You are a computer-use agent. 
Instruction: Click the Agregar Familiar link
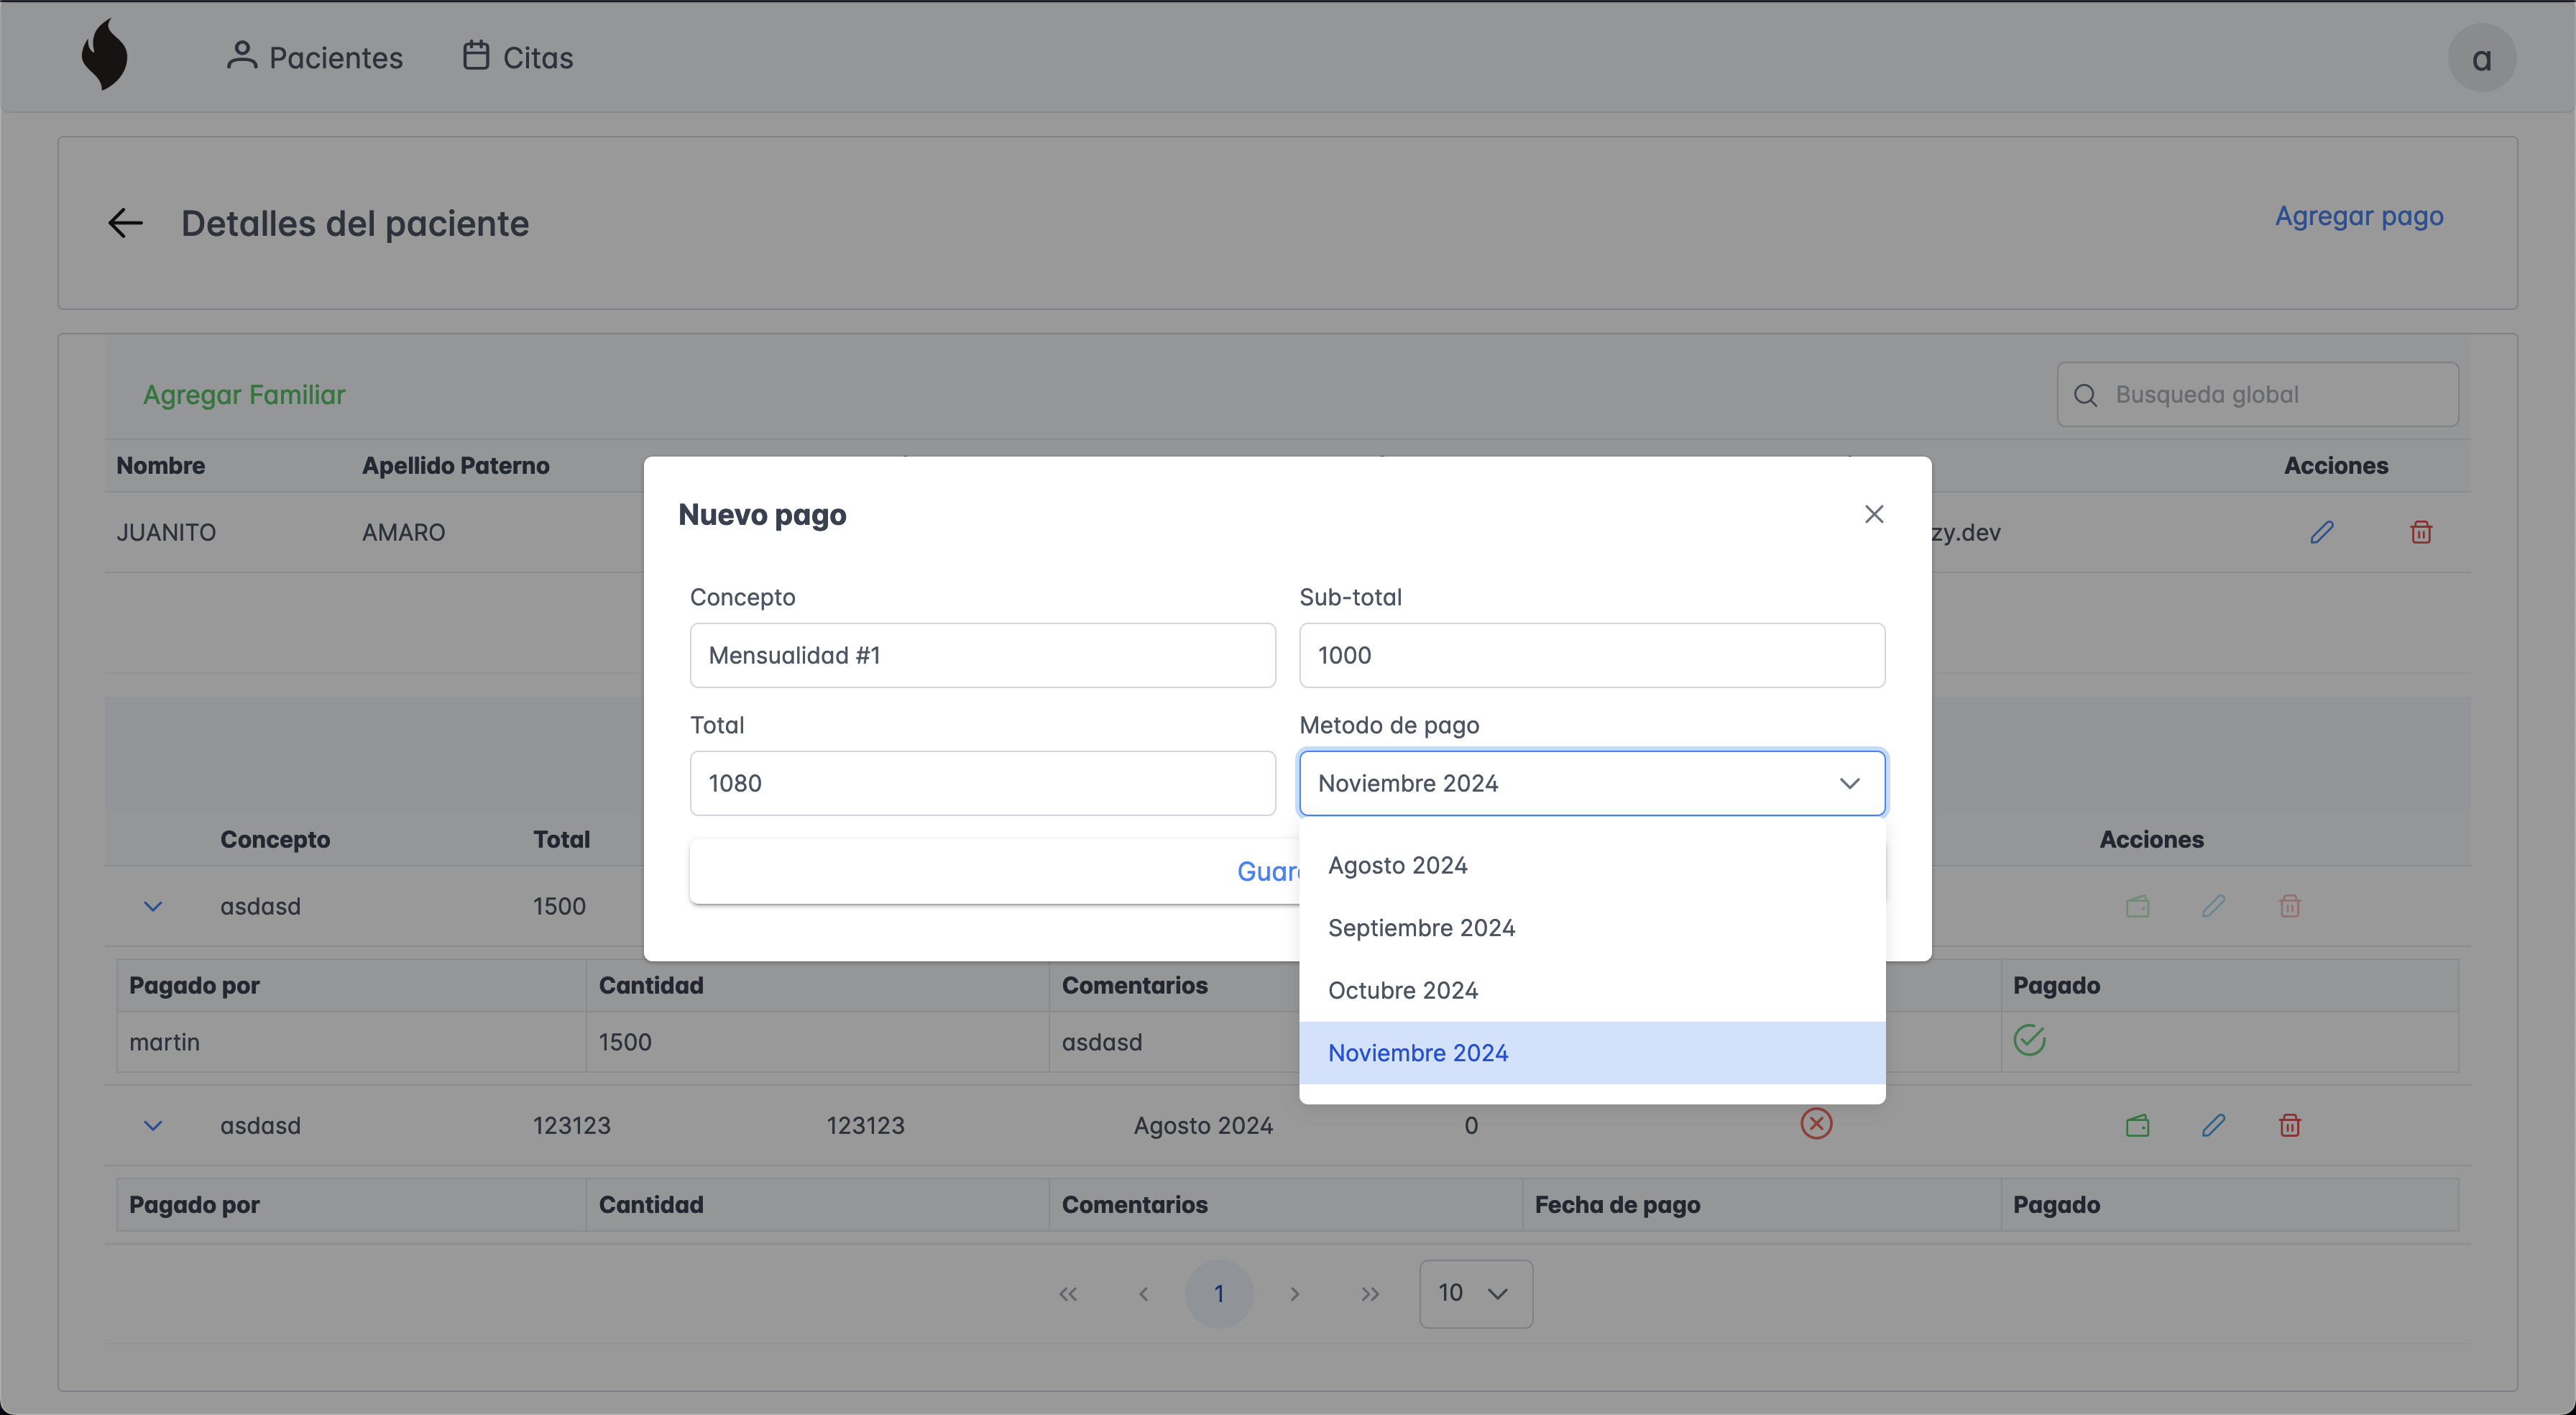pyautogui.click(x=244, y=395)
